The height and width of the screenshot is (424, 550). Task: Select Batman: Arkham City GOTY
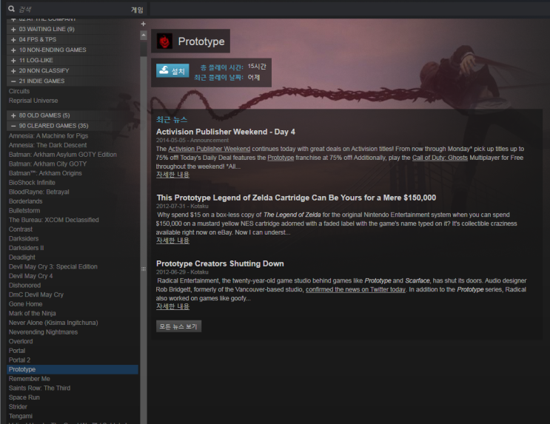coord(47,164)
